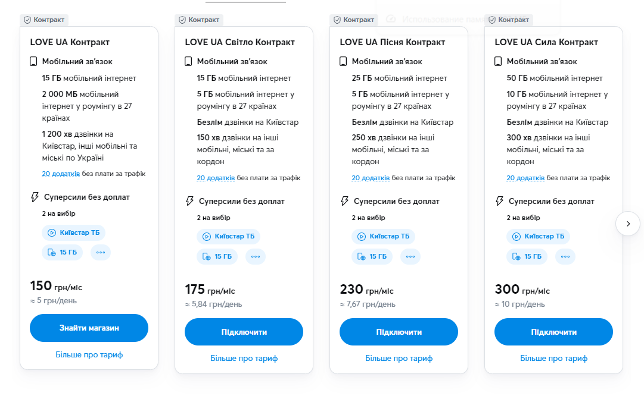Select 15 ГБ chip in LOVE UA Світло

[217, 256]
